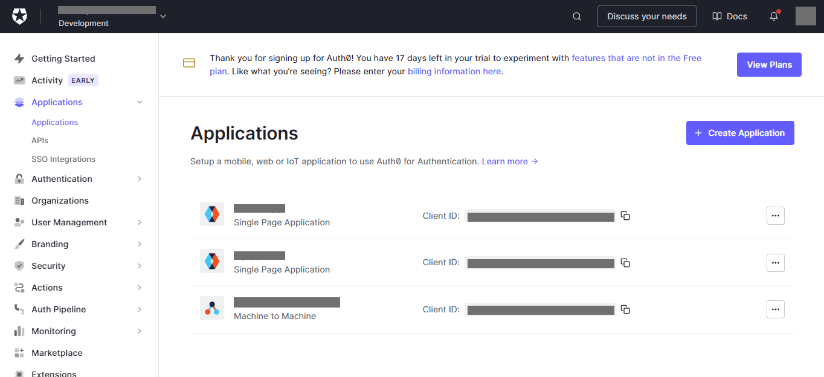Click the Security shield icon

point(20,265)
